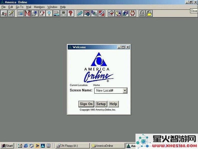The height and width of the screenshot is (149, 198).
Task: Click 'Copyright 1993 America Online, Inc.' text
Action: (x=97, y=110)
